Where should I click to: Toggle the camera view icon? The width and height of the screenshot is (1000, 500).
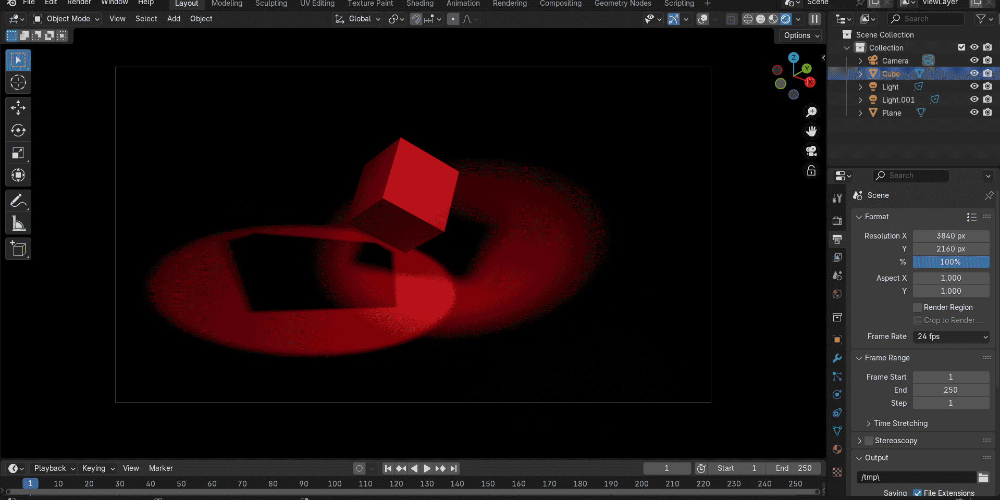811,151
